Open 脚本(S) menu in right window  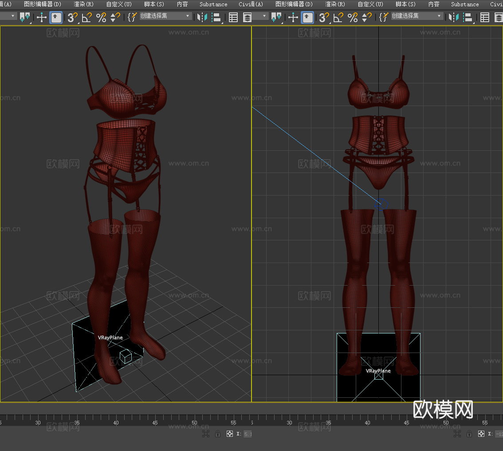click(405, 4)
